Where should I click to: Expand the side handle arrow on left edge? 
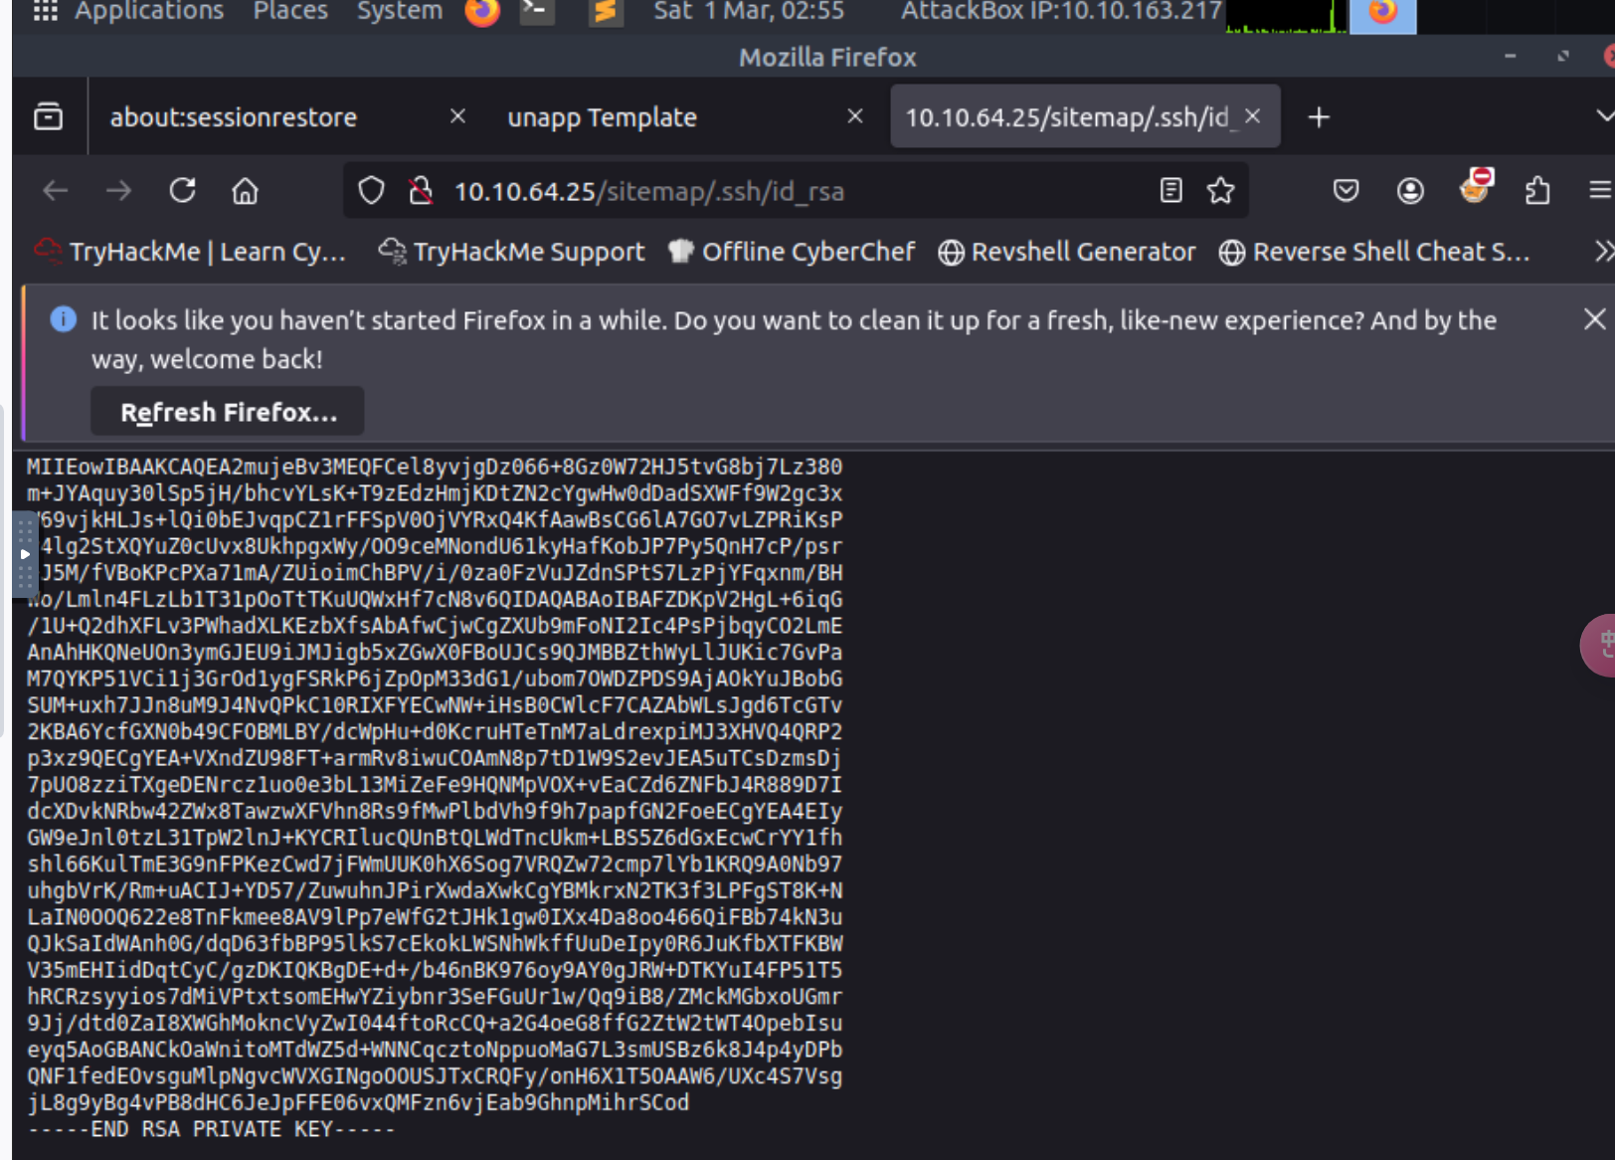coord(25,554)
